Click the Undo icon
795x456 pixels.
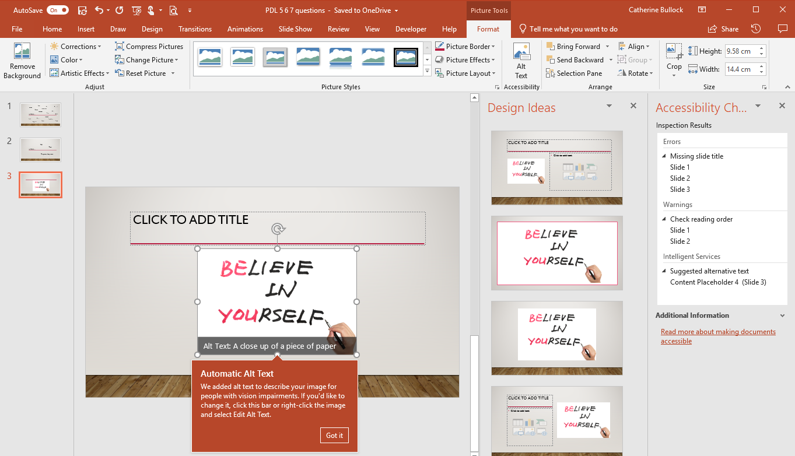tap(97, 10)
